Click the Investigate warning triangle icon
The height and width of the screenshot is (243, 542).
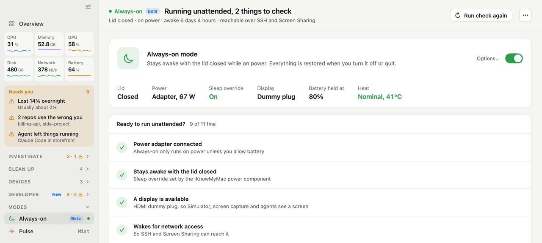coord(80,156)
